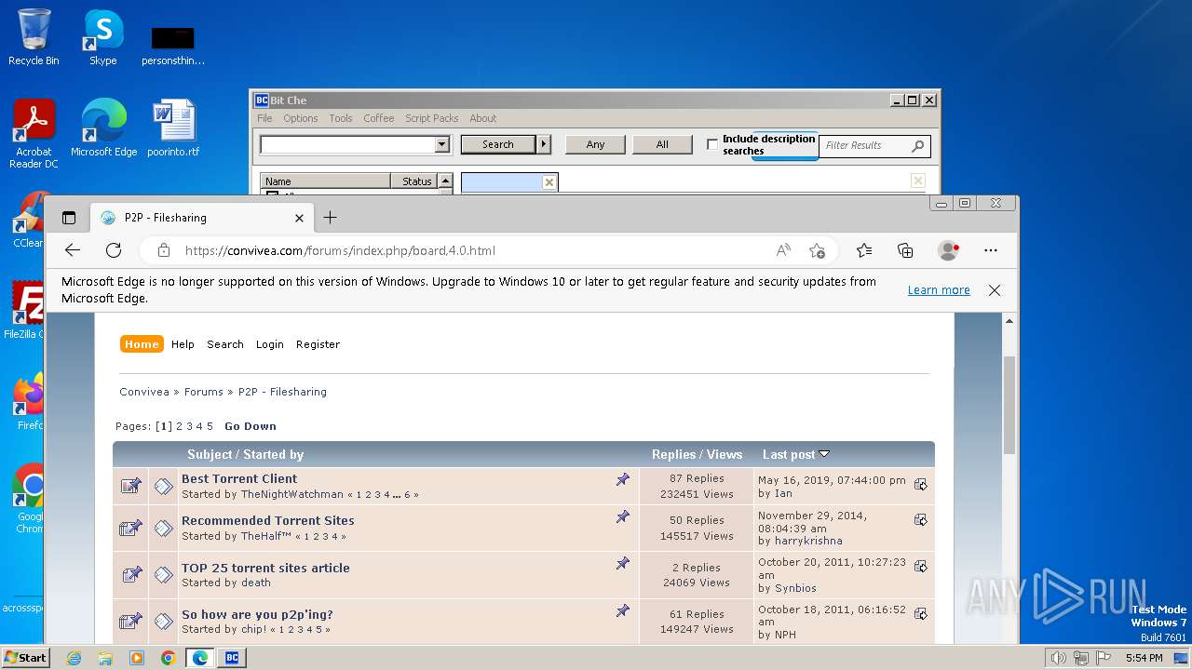Viewport: 1192px width, 670px height.
Task: Open the forum Search link
Action: [x=225, y=344]
